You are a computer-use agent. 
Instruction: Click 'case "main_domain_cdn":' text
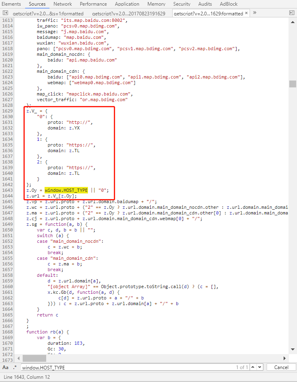[68, 258]
